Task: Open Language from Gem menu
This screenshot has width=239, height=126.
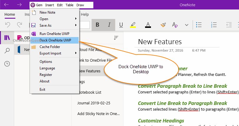Action: coord(54,68)
